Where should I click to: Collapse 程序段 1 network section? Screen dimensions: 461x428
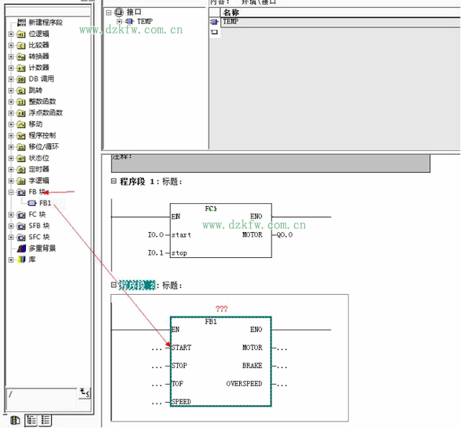point(113,181)
